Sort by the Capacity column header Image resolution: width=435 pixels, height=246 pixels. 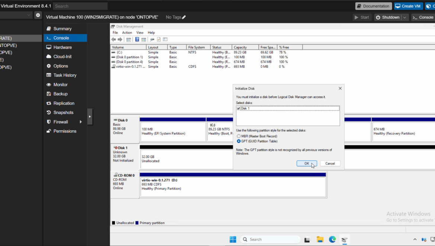245,47
